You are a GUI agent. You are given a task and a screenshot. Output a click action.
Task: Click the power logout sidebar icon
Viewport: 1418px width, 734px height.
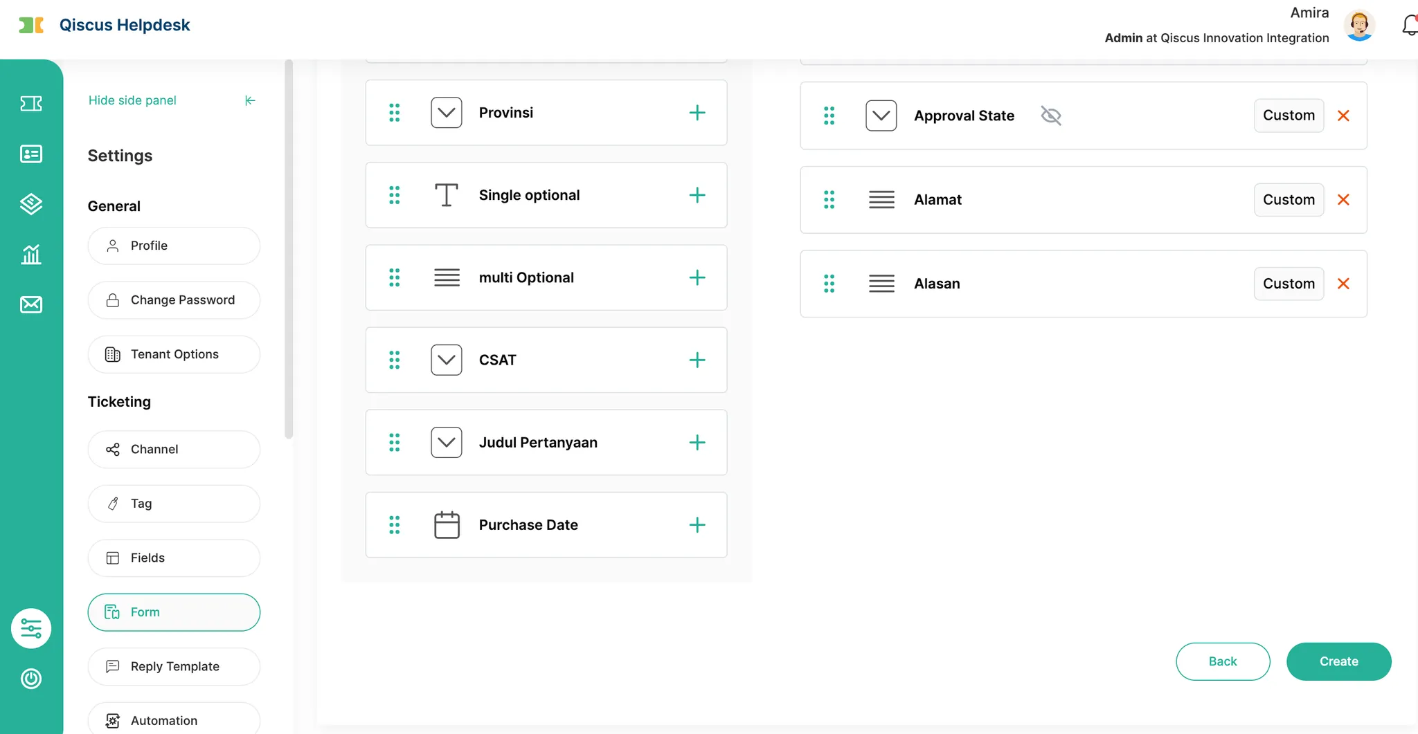pyautogui.click(x=31, y=679)
